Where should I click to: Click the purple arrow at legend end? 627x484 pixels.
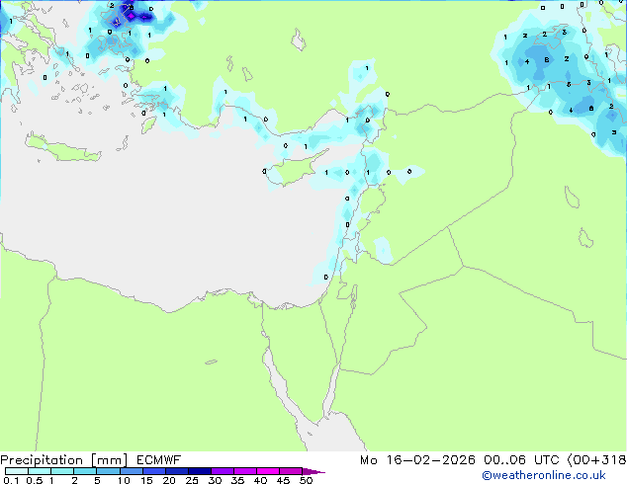click(x=313, y=471)
